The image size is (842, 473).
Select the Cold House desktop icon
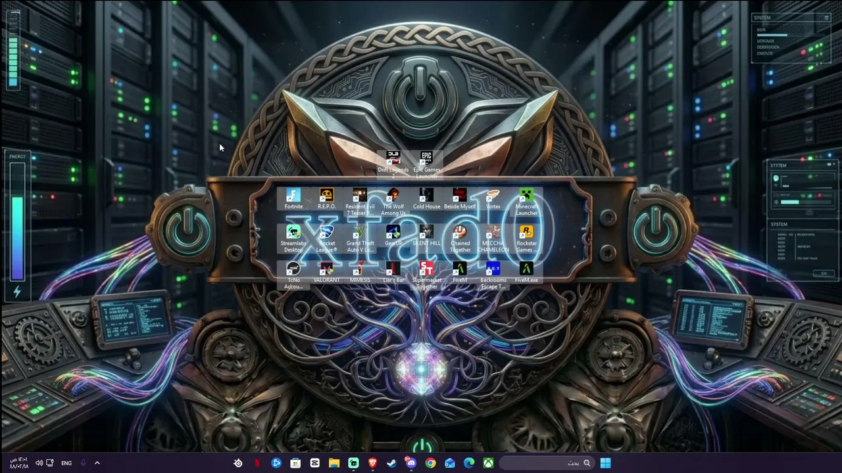[426, 199]
